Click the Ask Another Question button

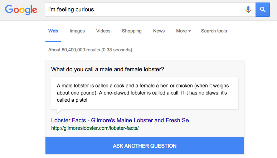tap(145, 146)
